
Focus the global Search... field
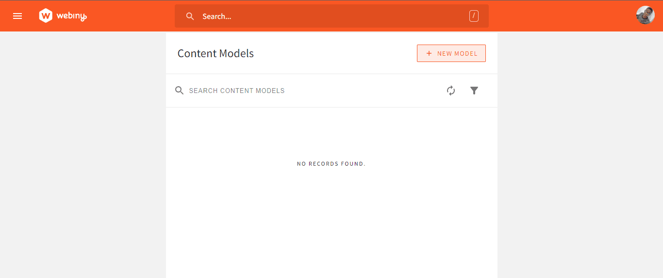331,16
